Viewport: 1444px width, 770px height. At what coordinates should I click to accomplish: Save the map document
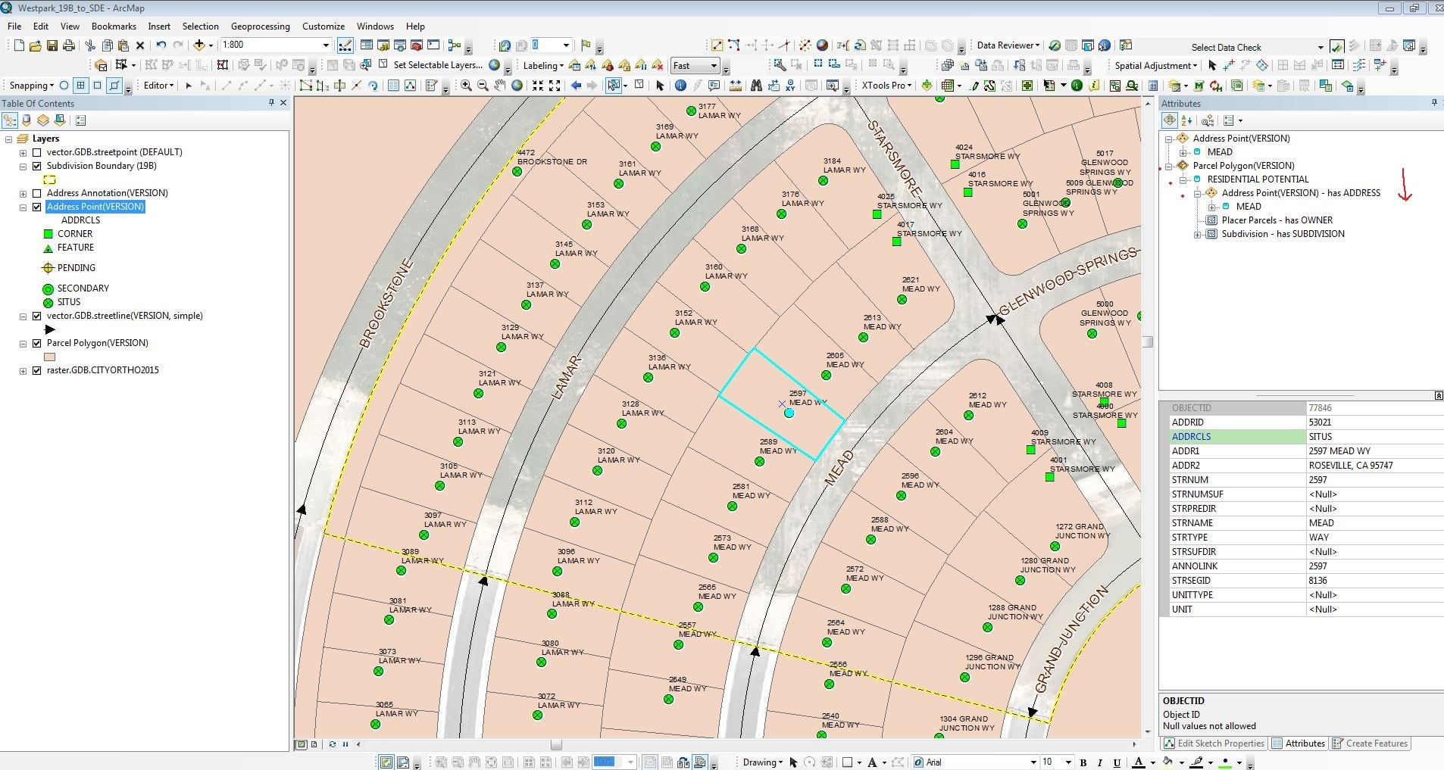(x=52, y=45)
